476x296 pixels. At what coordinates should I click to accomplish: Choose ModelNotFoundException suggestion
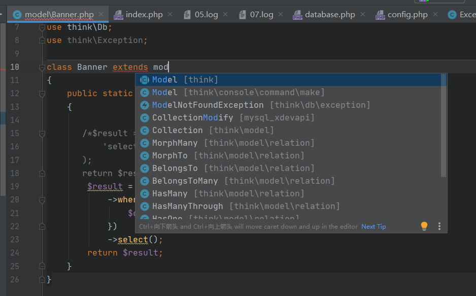(x=288, y=105)
